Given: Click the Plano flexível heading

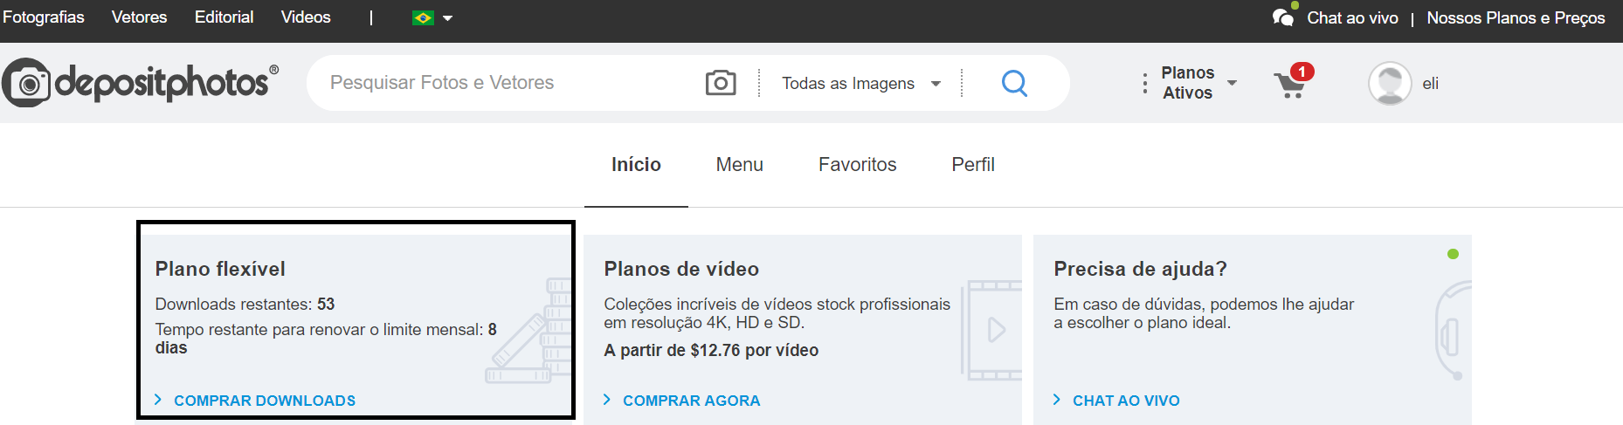Looking at the screenshot, I should pos(220,269).
